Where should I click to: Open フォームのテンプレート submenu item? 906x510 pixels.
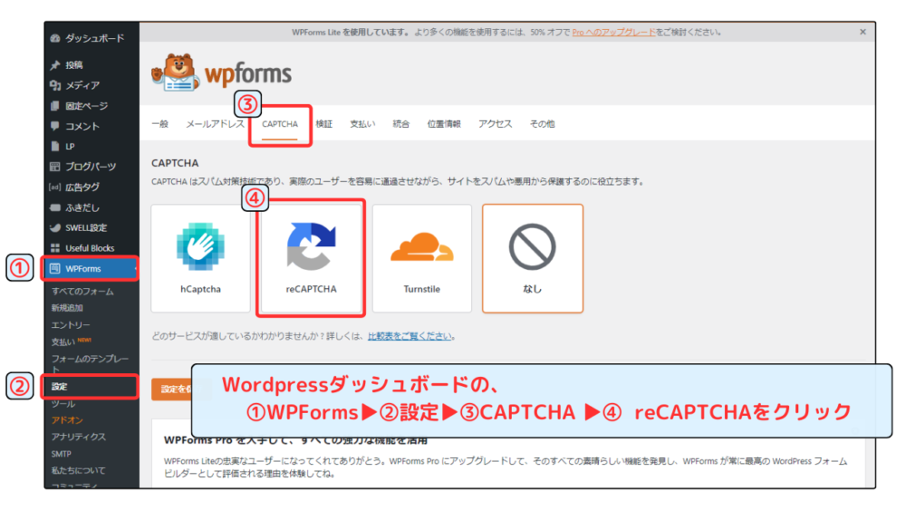click(90, 363)
